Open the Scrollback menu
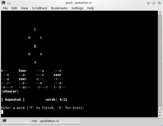Viewport: 163px width, 126px height. pos(39,8)
